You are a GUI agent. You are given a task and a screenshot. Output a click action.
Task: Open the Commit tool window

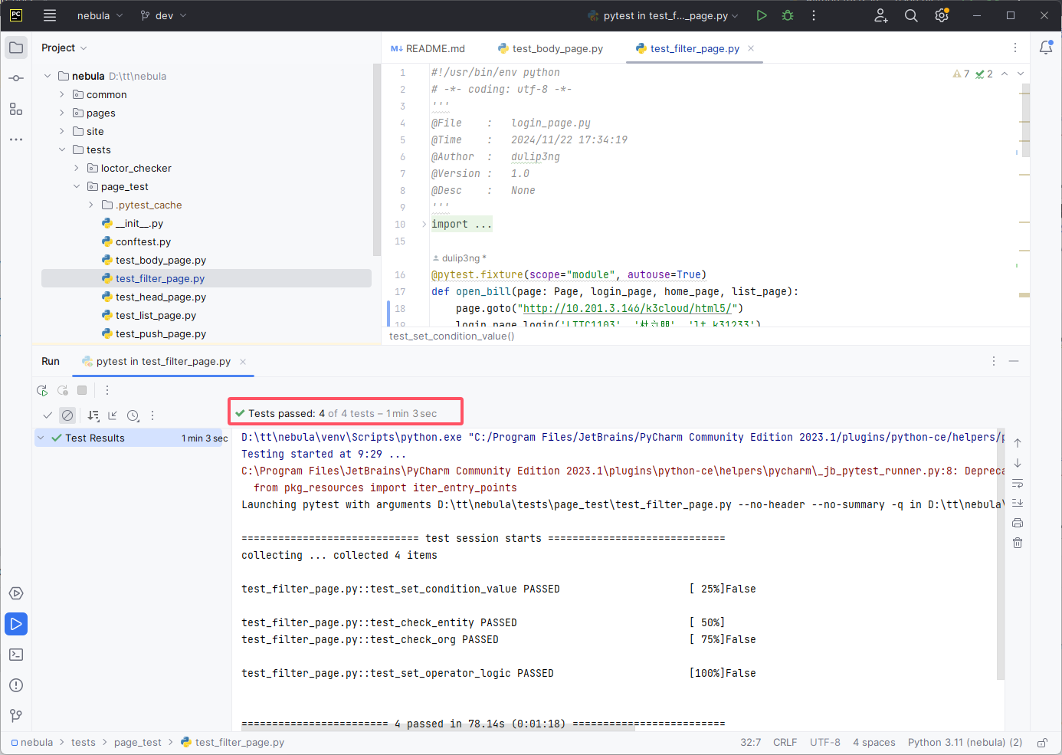(x=16, y=78)
